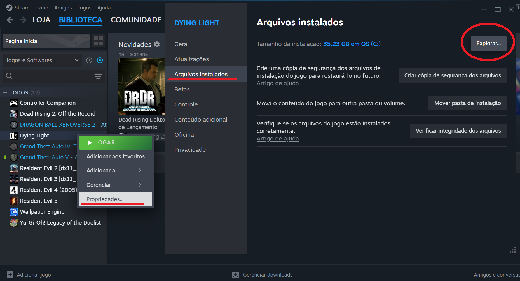Image resolution: width=520 pixels, height=281 pixels.
Task: Go forward with the right arrow
Action: point(23,20)
